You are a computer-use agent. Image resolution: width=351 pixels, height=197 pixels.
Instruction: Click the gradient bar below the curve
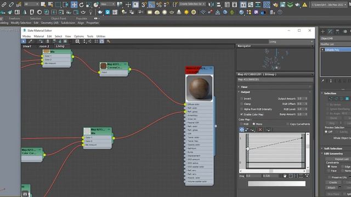pos(276,184)
